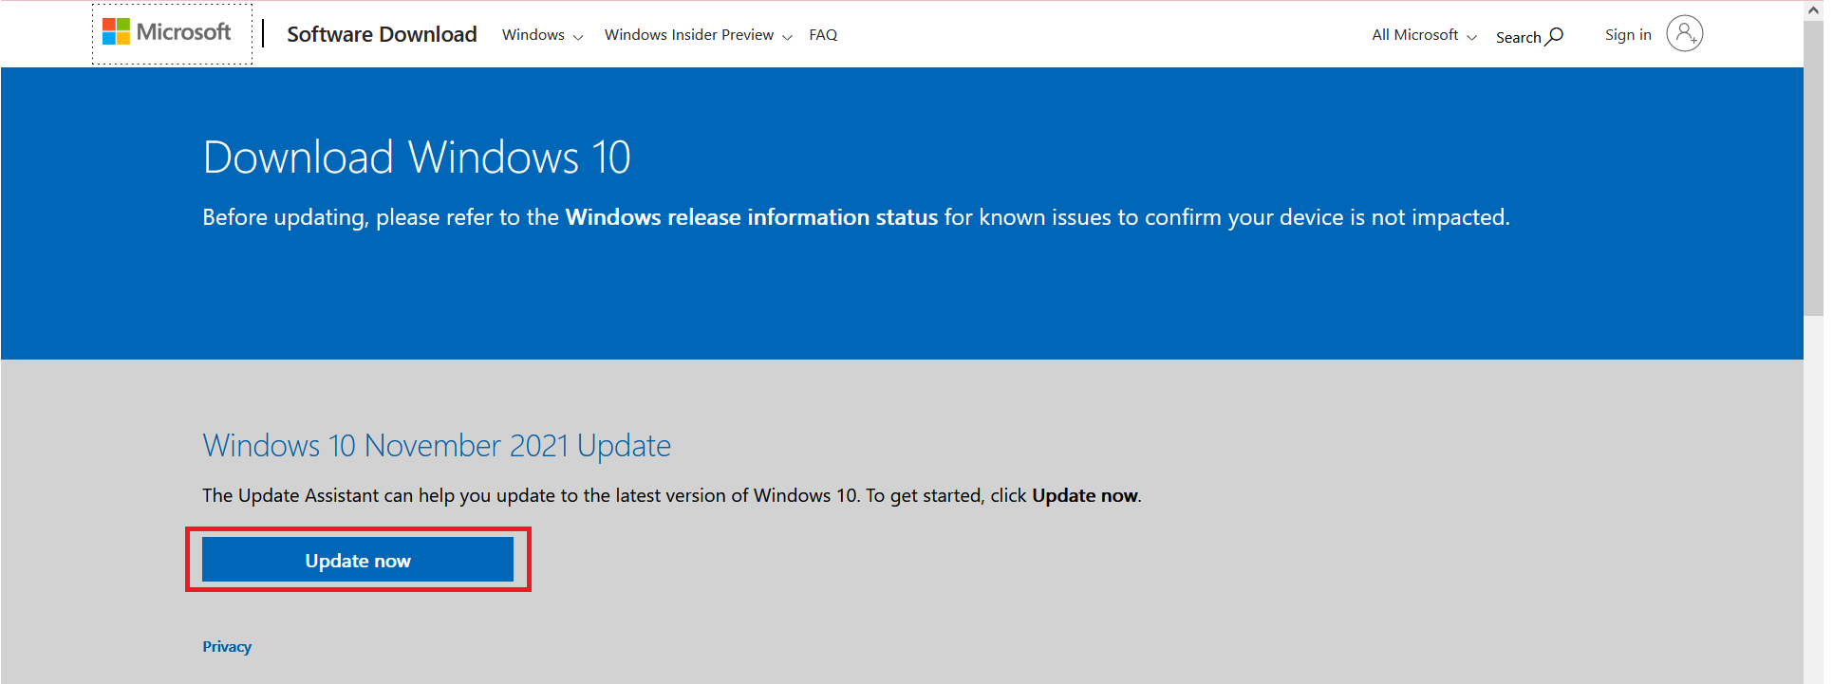The height and width of the screenshot is (684, 1833).
Task: Click the Sign in text
Action: tap(1628, 35)
